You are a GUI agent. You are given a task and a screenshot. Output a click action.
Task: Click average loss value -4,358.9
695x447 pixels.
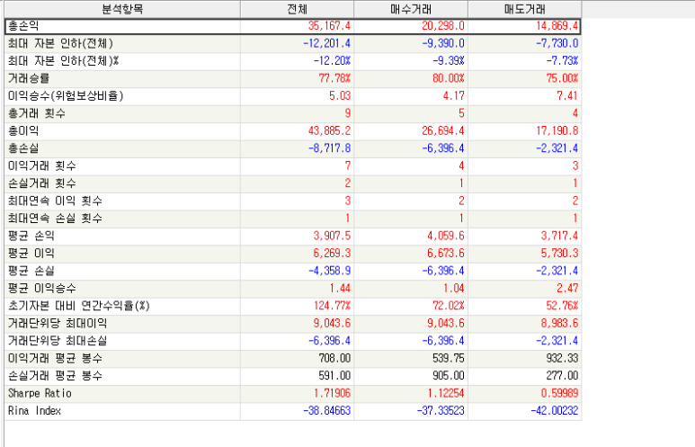click(330, 271)
